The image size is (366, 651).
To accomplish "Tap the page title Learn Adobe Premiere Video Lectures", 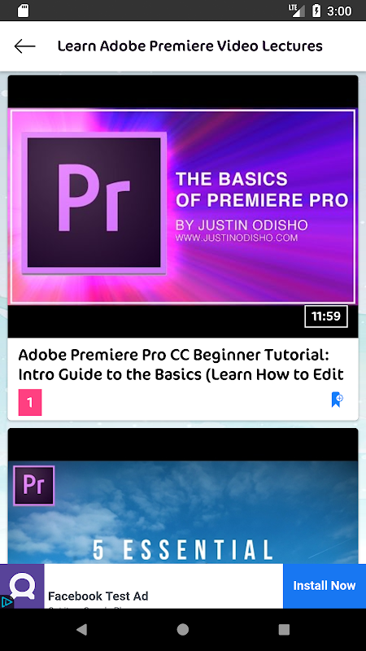I will coord(190,46).
